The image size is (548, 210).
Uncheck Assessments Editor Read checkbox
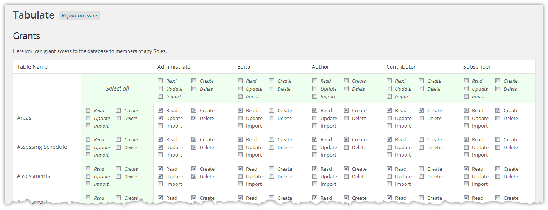pyautogui.click(x=240, y=169)
